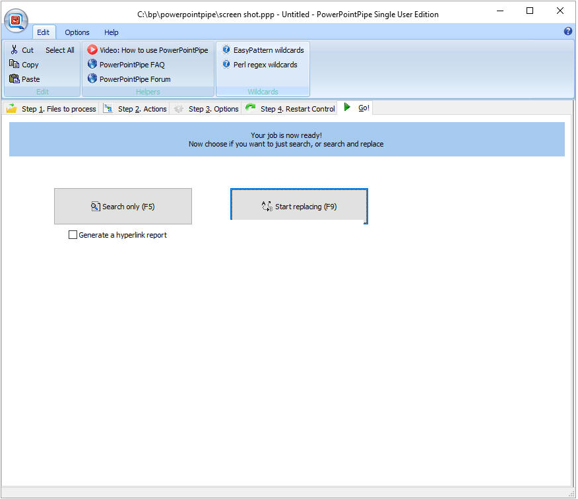Switch to Step 4. Restart Control tab
Viewport: 578px width, 499px height.
click(290, 109)
